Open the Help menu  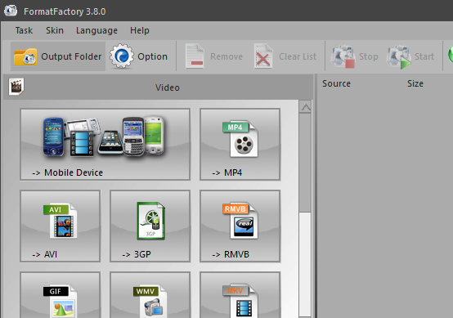(x=140, y=30)
